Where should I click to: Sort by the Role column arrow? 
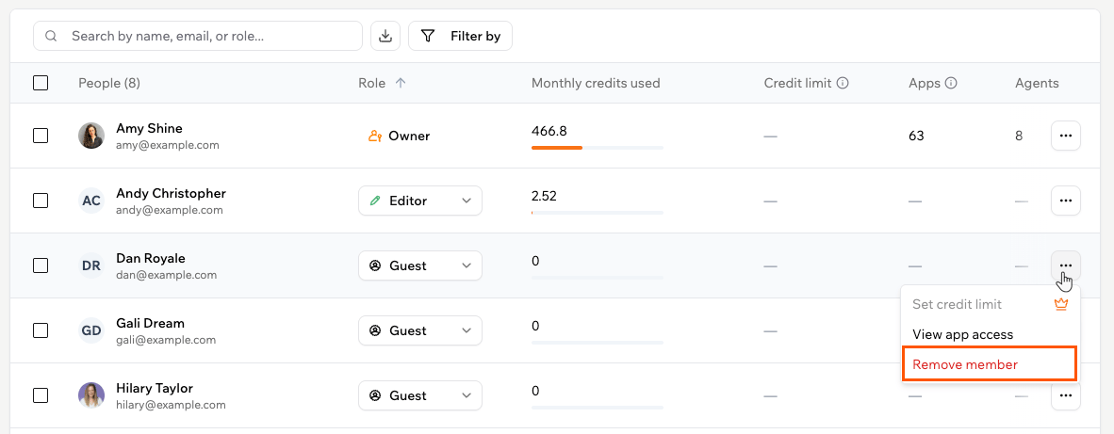tap(400, 83)
